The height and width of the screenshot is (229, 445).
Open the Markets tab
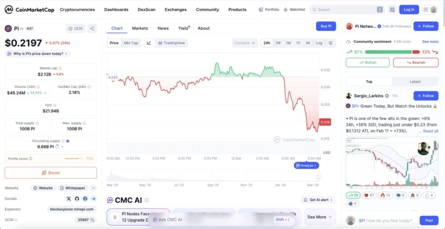pos(140,28)
